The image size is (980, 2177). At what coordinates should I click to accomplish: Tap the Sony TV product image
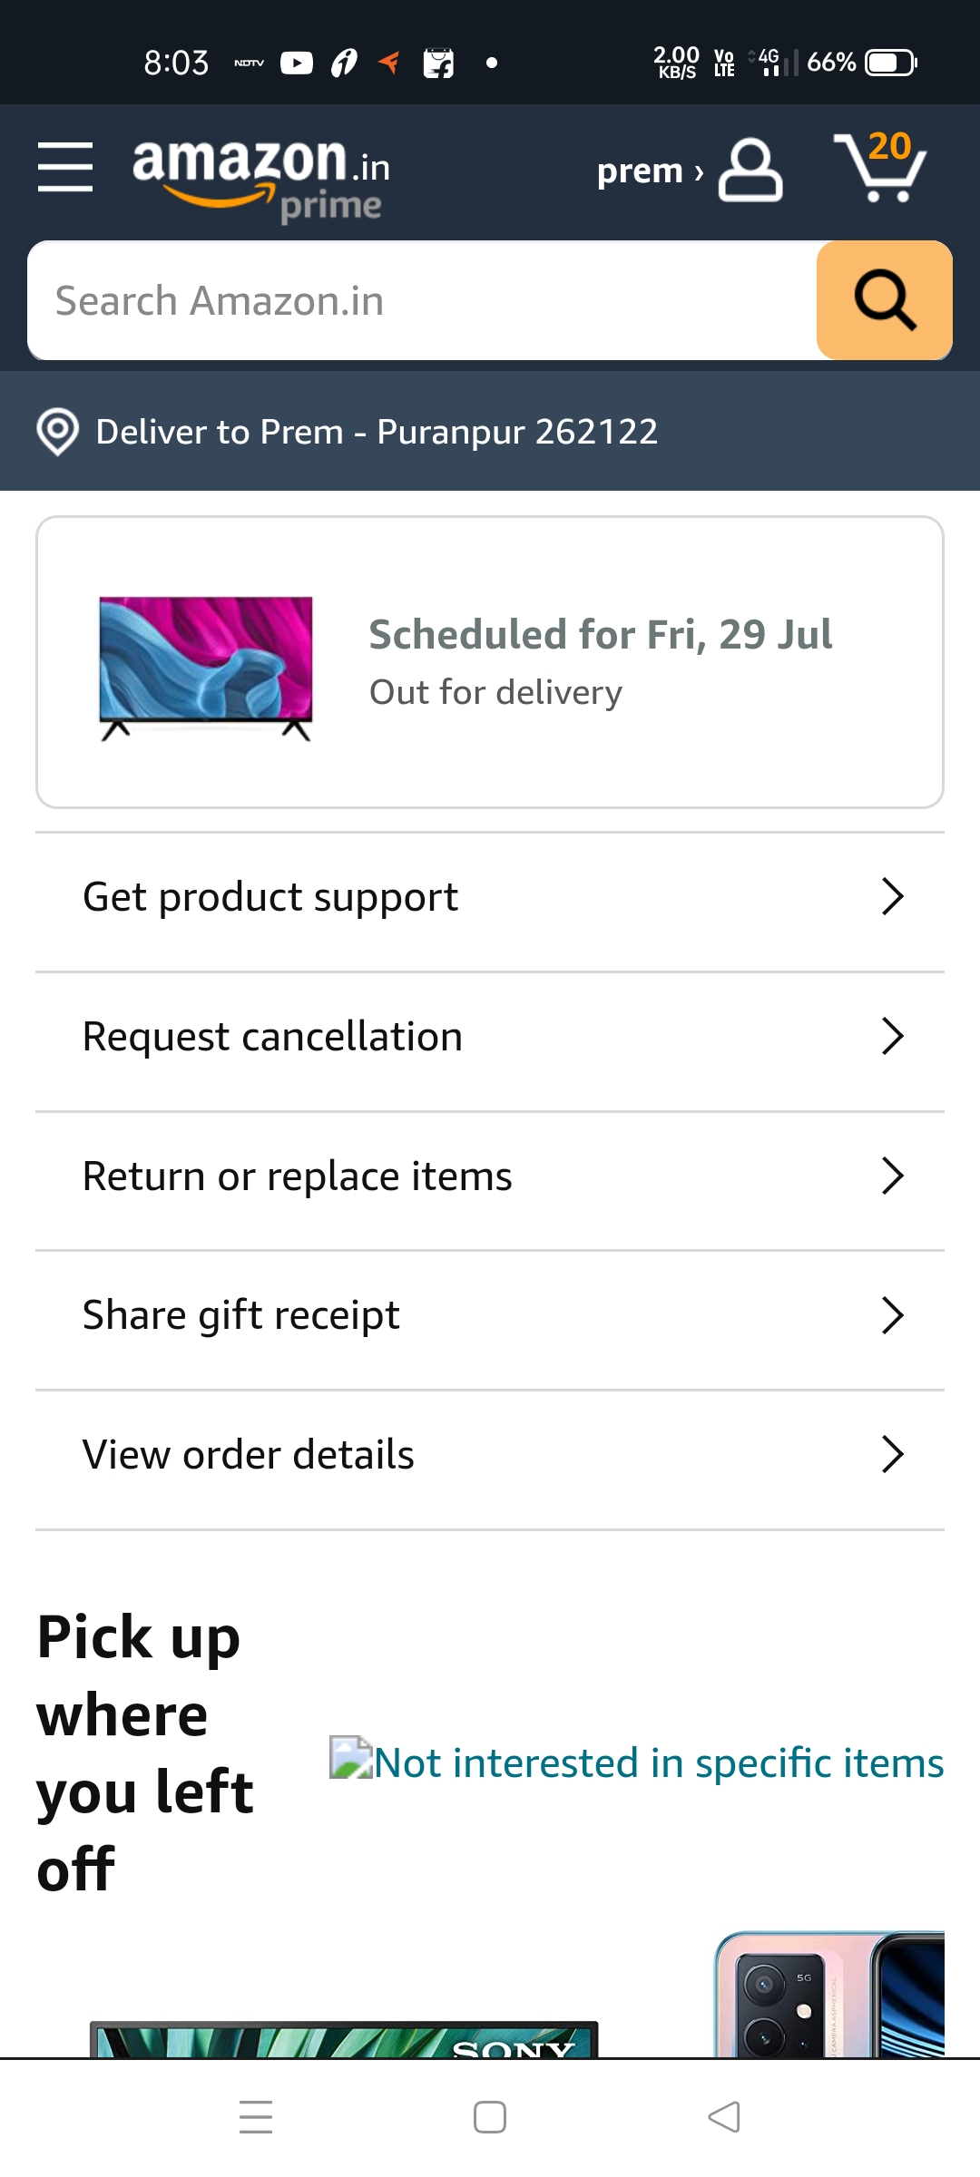(345, 2039)
